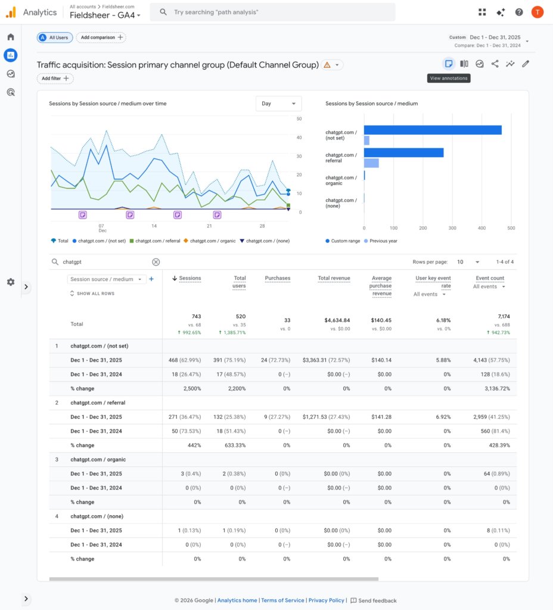This screenshot has width=553, height=610.
Task: Sort by Total revenue column header
Action: pyautogui.click(x=334, y=278)
